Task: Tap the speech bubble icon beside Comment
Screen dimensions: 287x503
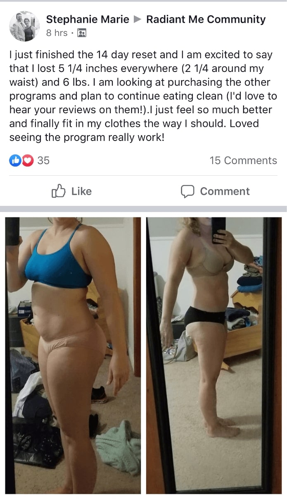Action: [x=187, y=191]
